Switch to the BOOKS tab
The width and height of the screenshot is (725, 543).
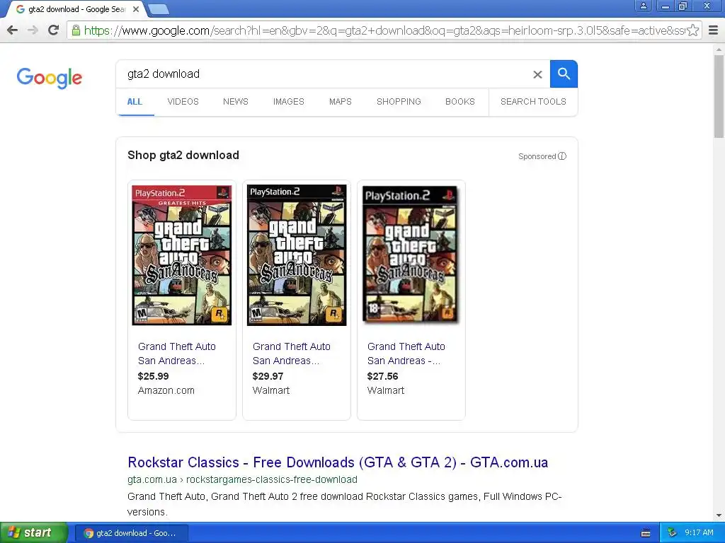460,102
